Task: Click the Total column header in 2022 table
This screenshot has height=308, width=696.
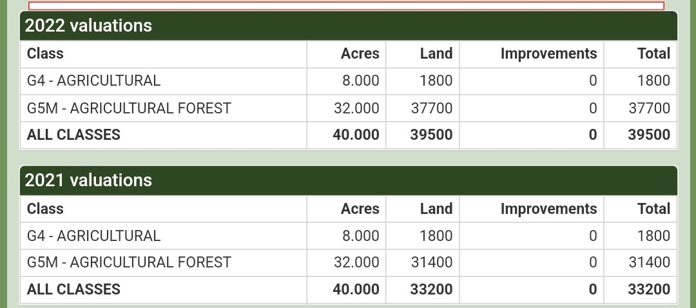Action: 654,53
